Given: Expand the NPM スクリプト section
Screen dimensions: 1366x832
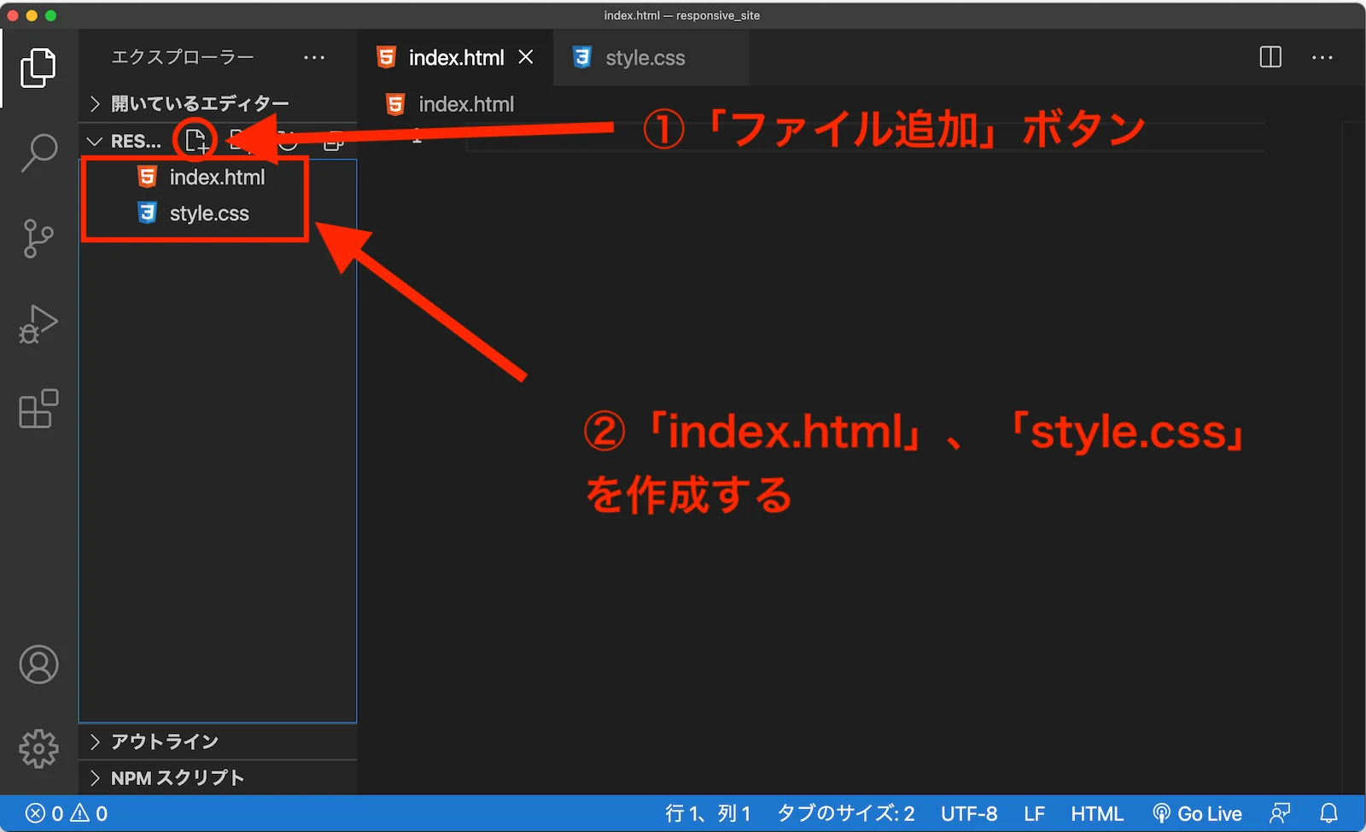Looking at the screenshot, I should point(169,777).
